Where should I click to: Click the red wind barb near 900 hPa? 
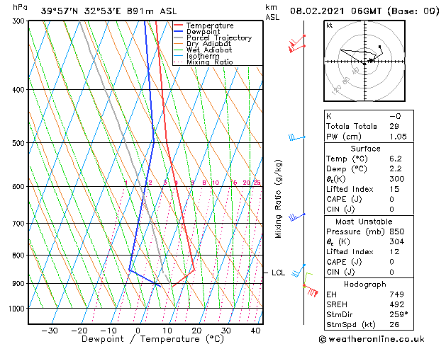311,291
